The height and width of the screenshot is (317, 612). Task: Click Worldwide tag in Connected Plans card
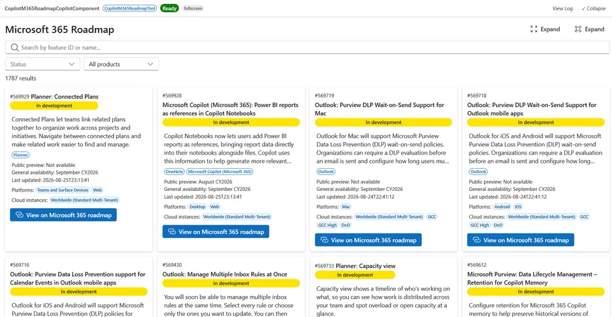[84, 200]
